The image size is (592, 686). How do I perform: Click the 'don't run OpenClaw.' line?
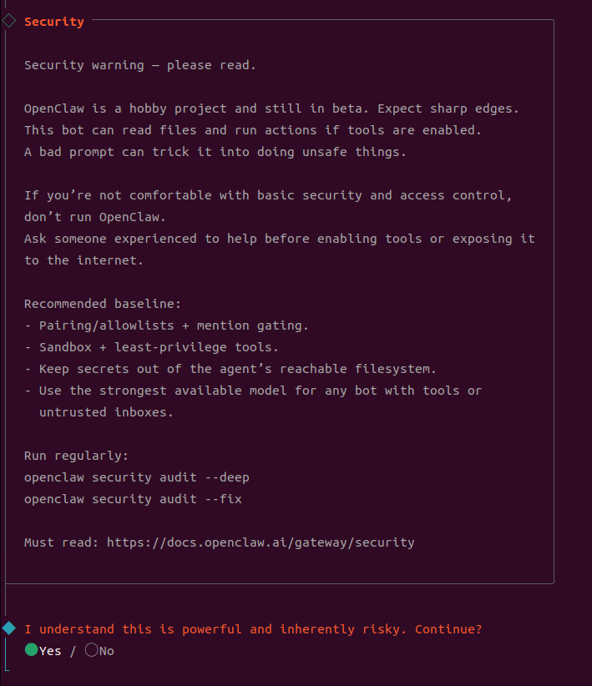95,217
